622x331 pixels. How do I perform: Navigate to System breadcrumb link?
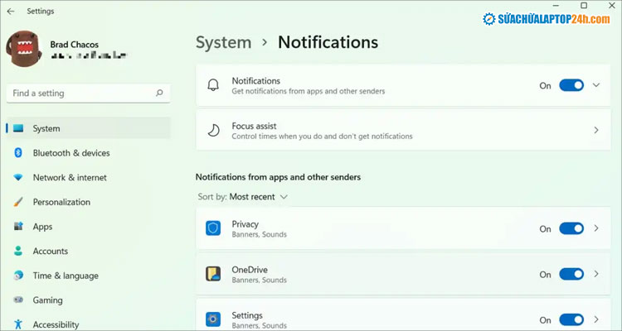point(223,42)
